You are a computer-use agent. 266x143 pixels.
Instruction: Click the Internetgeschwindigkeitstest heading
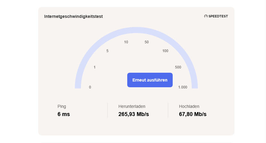pyautogui.click(x=74, y=16)
